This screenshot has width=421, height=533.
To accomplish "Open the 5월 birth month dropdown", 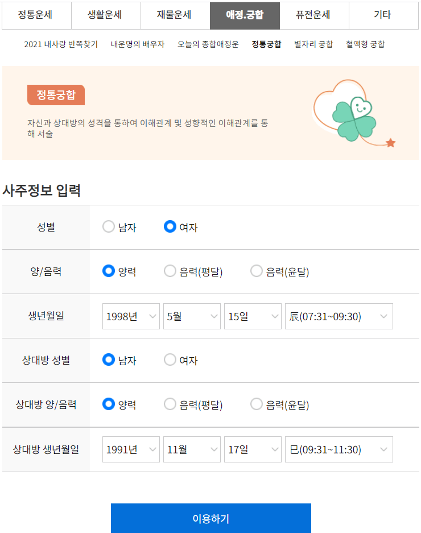I will [192, 316].
